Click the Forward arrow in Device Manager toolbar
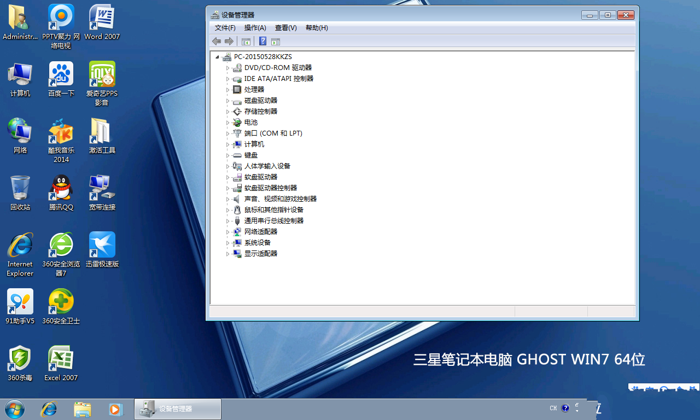Screen dimensions: 700x420 click(229, 42)
